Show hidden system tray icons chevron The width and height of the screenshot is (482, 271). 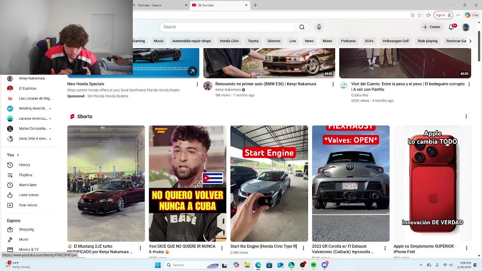(x=421, y=265)
